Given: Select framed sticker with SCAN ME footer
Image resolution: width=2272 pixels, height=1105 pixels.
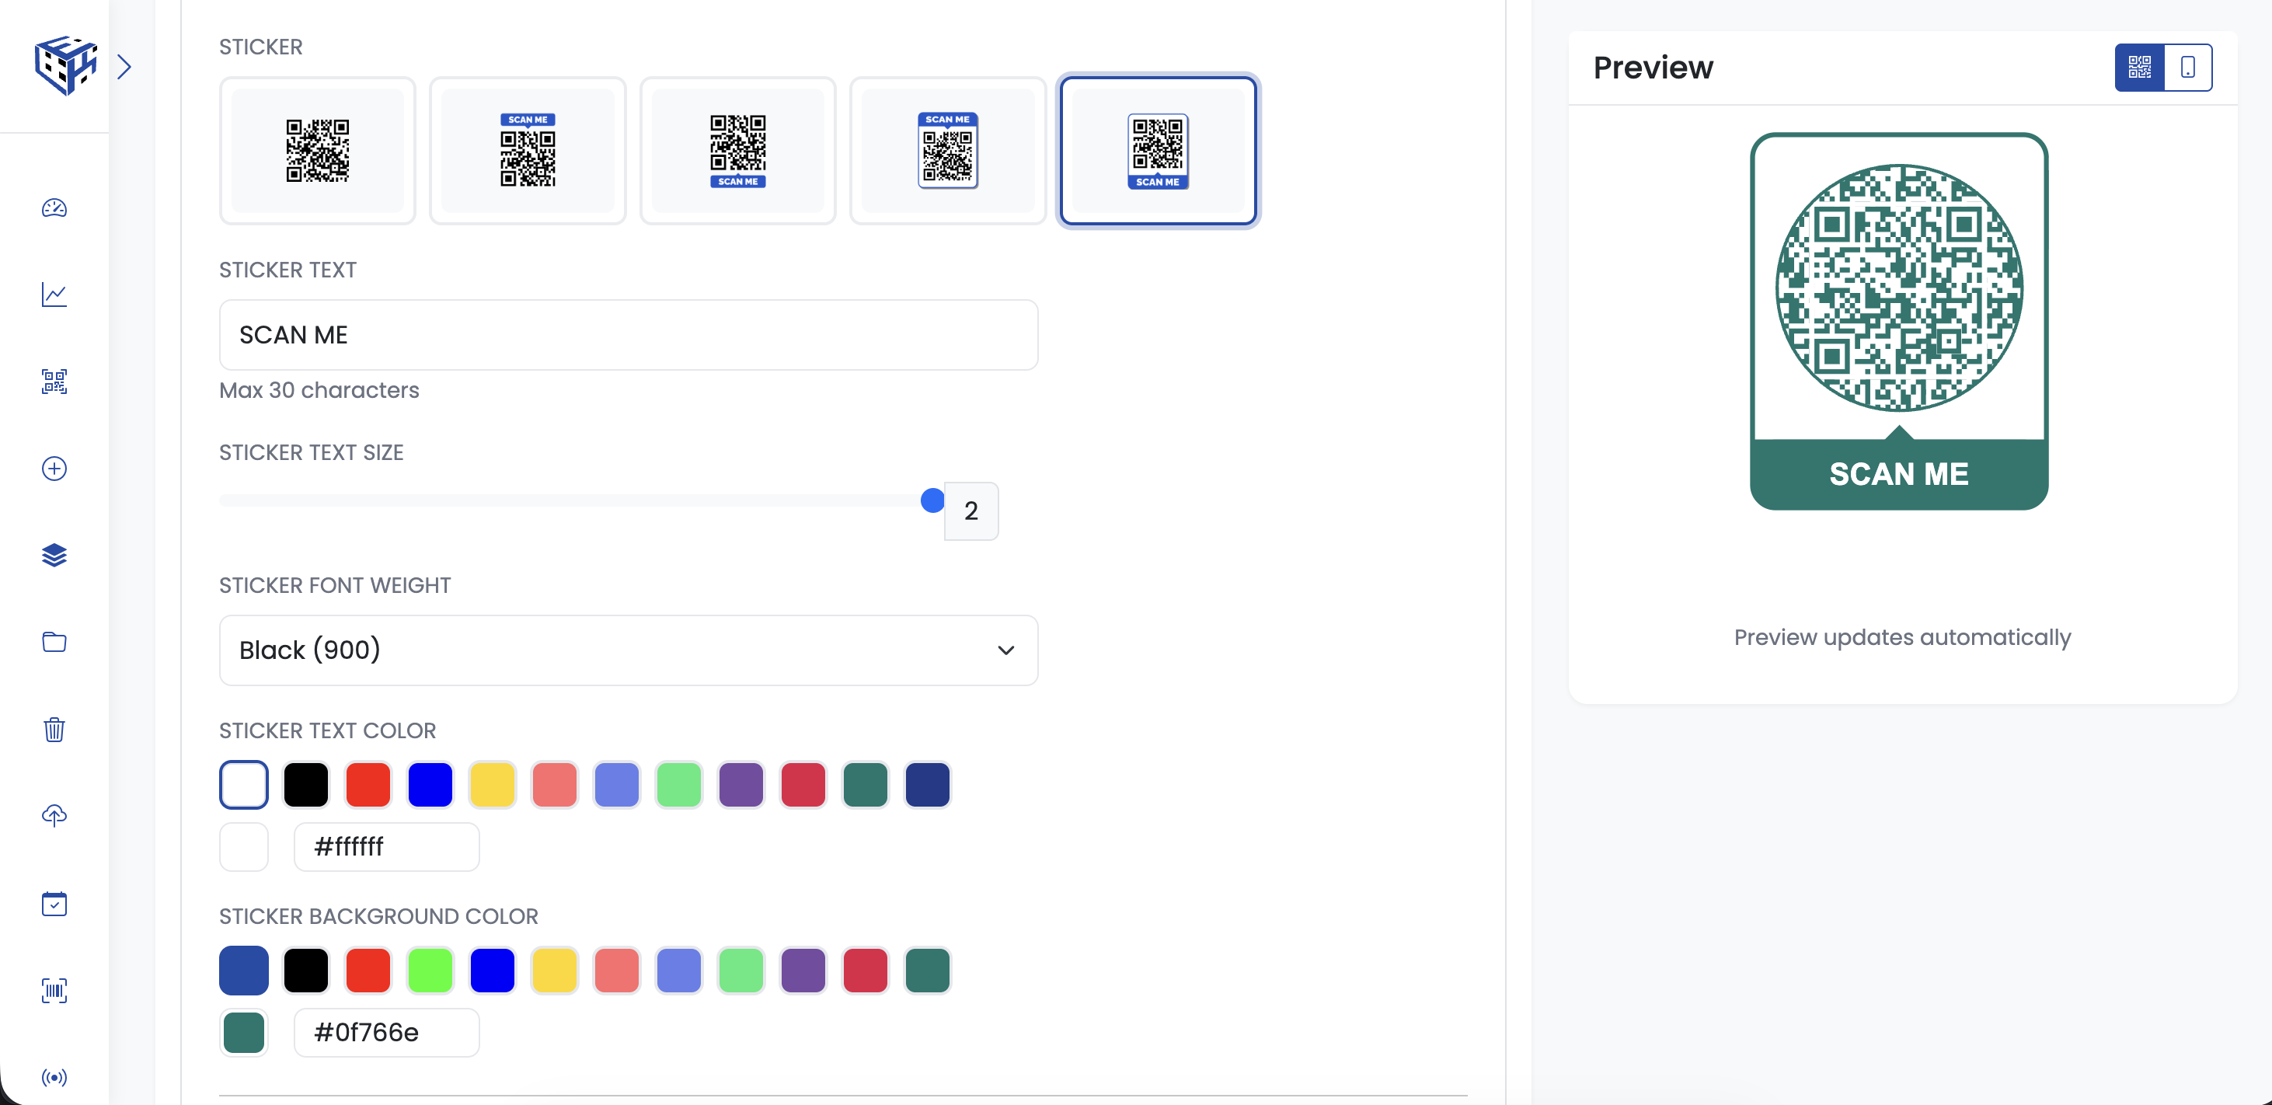Looking at the screenshot, I should [x=1158, y=151].
